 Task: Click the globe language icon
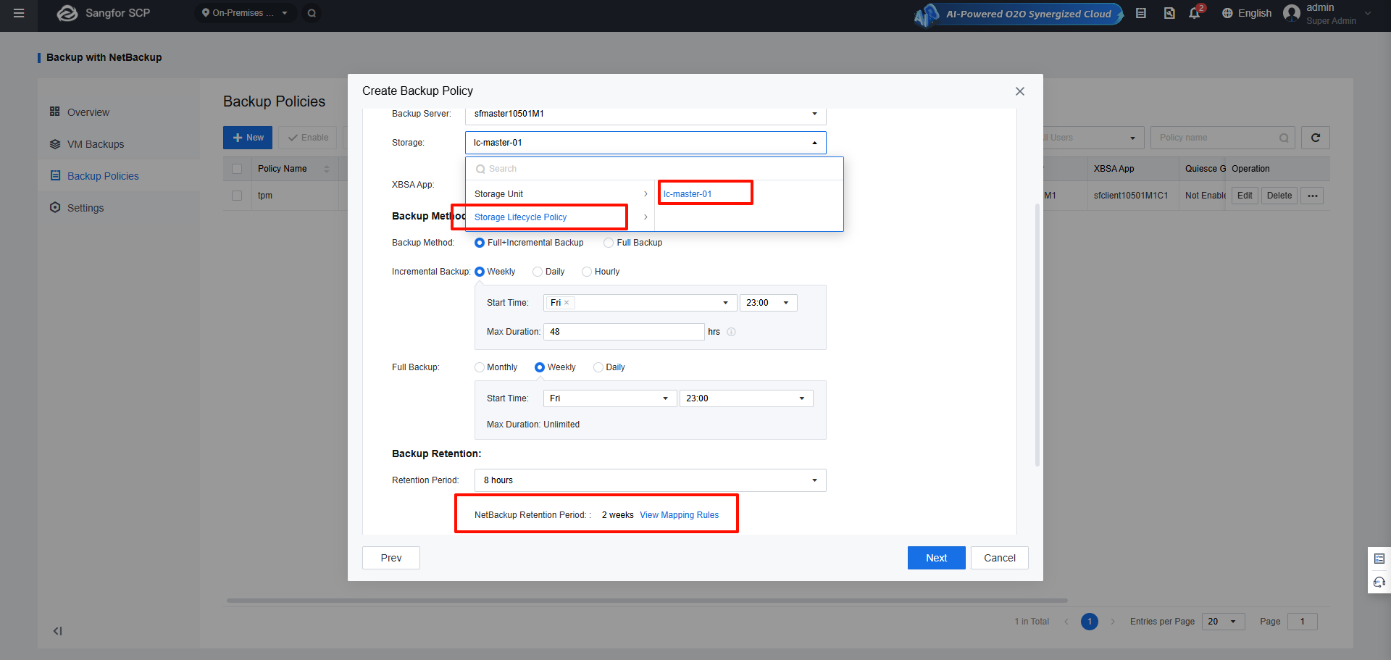tap(1227, 13)
